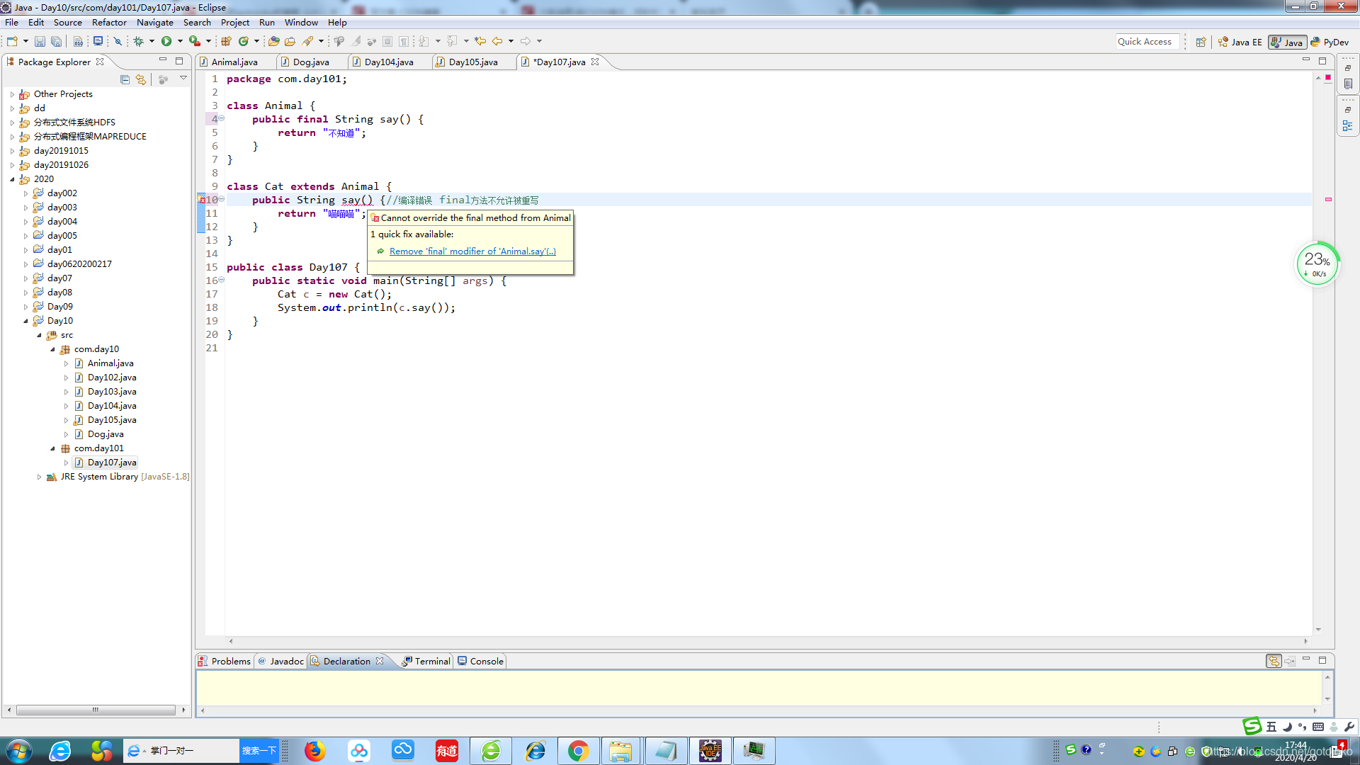Click the New Java Class icon
The height and width of the screenshot is (765, 1360).
pyautogui.click(x=244, y=42)
